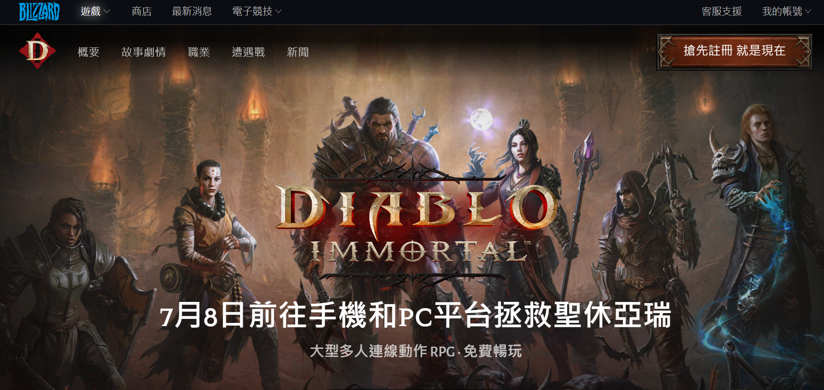Open the 職業 classes tab
This screenshot has height=390, width=824.
point(199,52)
